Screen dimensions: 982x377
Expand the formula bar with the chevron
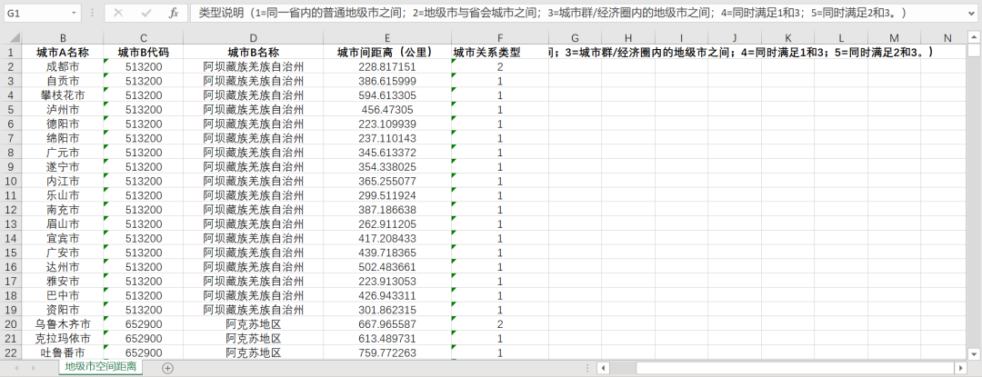pos(971,13)
